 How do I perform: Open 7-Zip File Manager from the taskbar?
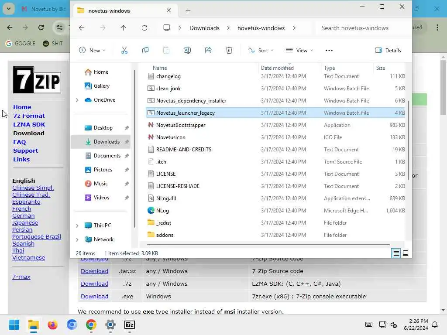coord(129,325)
